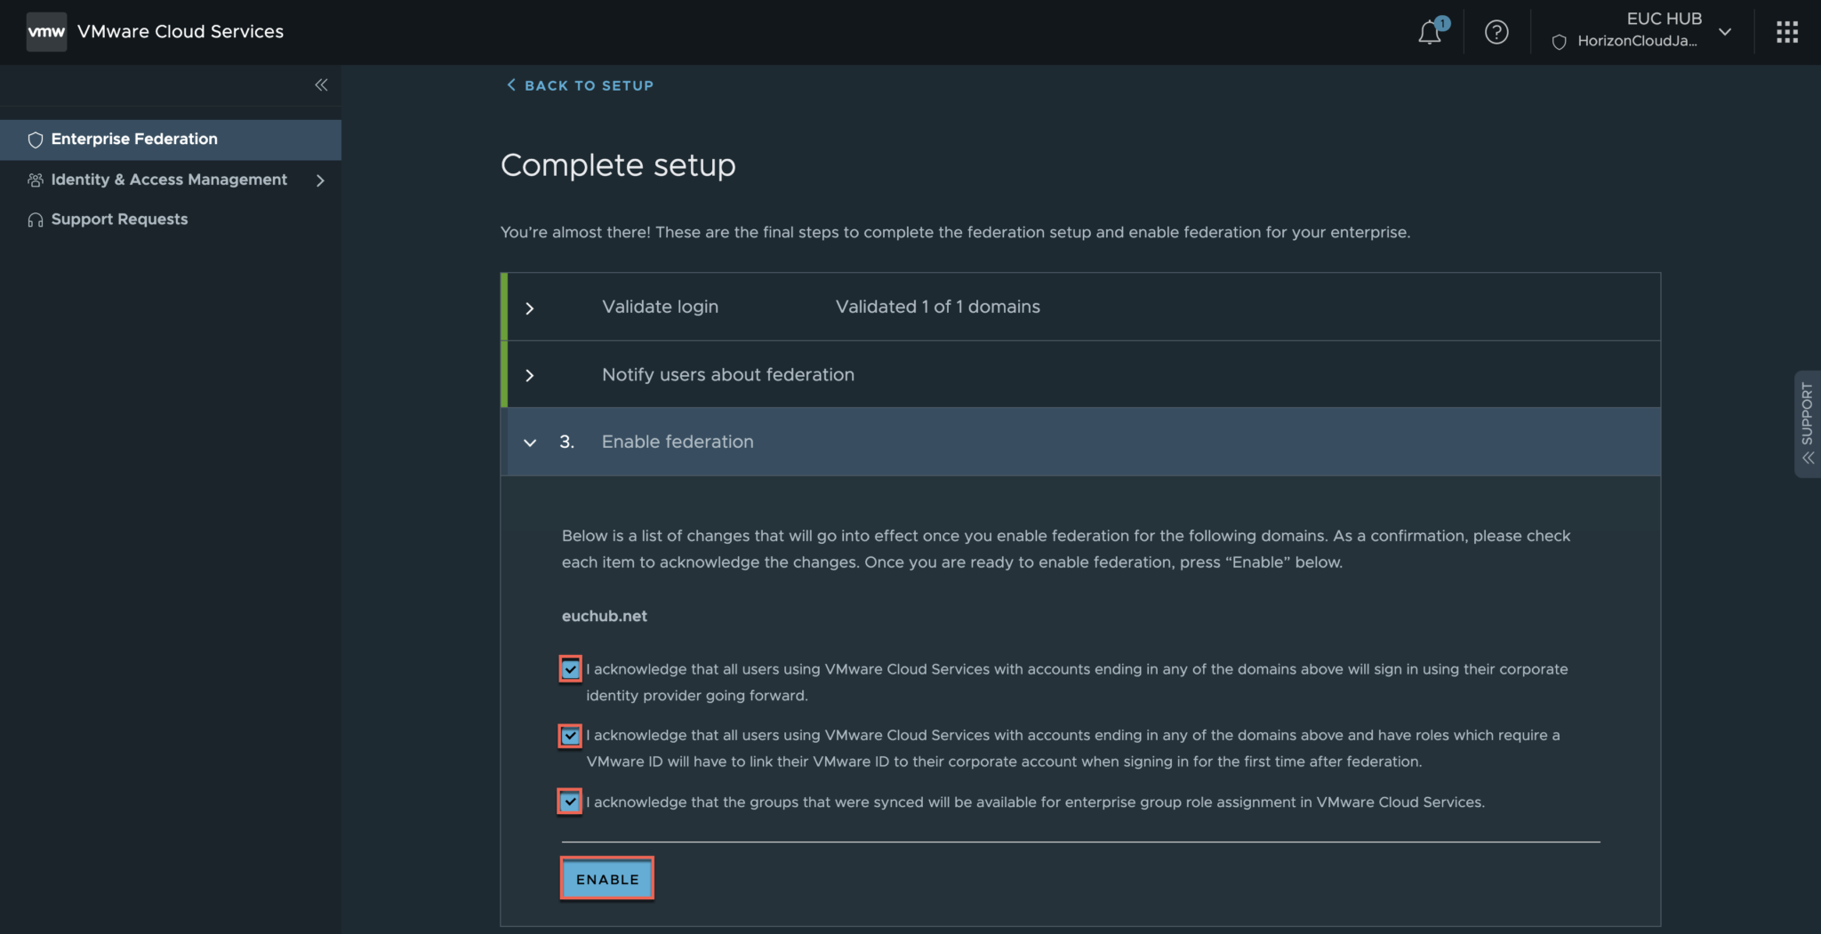
Task: Open the services grid app switcher
Action: [1787, 32]
